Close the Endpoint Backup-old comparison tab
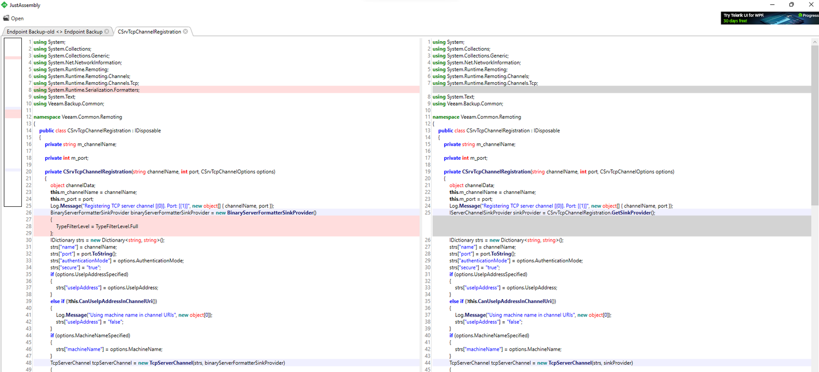Viewport: 819px width, 372px height. pyautogui.click(x=107, y=31)
